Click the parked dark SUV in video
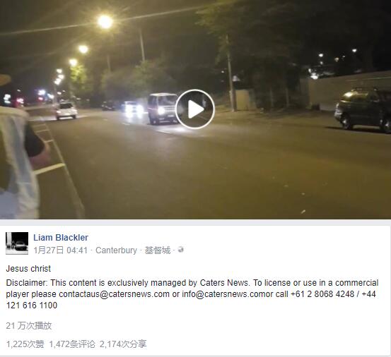The width and height of the screenshot is (391, 357). [363, 110]
